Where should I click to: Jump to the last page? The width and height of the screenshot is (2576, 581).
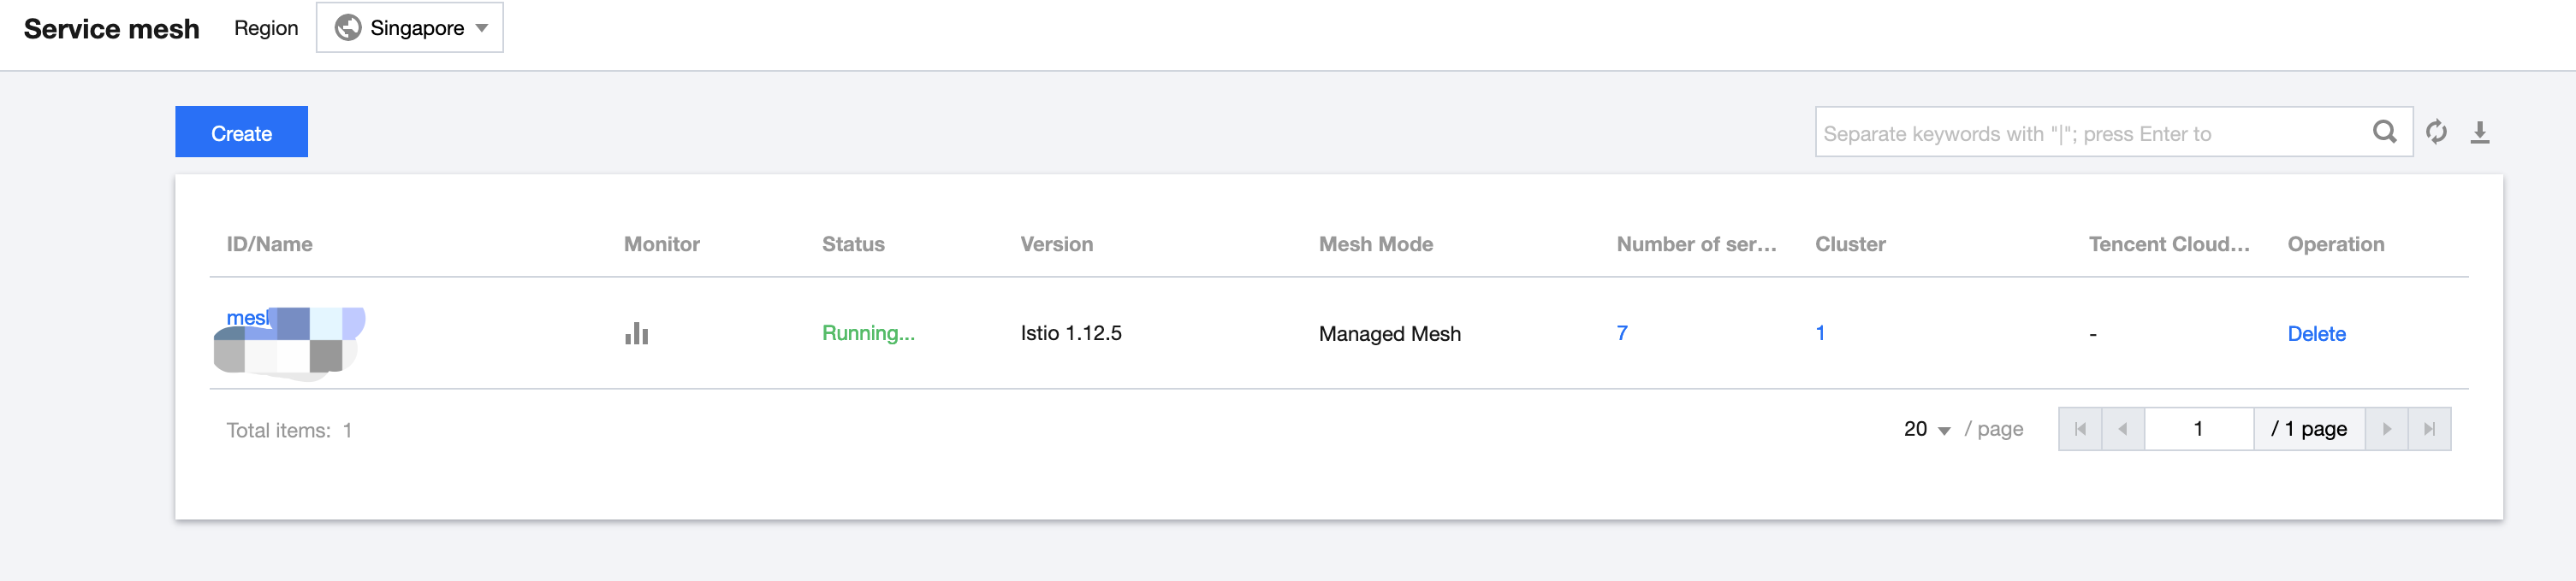point(2430,429)
